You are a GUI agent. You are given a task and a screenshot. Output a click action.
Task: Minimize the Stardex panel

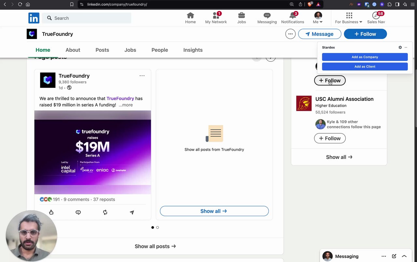tap(406, 47)
